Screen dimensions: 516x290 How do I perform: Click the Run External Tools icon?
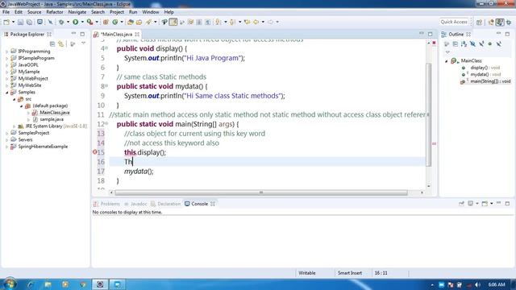[89, 22]
